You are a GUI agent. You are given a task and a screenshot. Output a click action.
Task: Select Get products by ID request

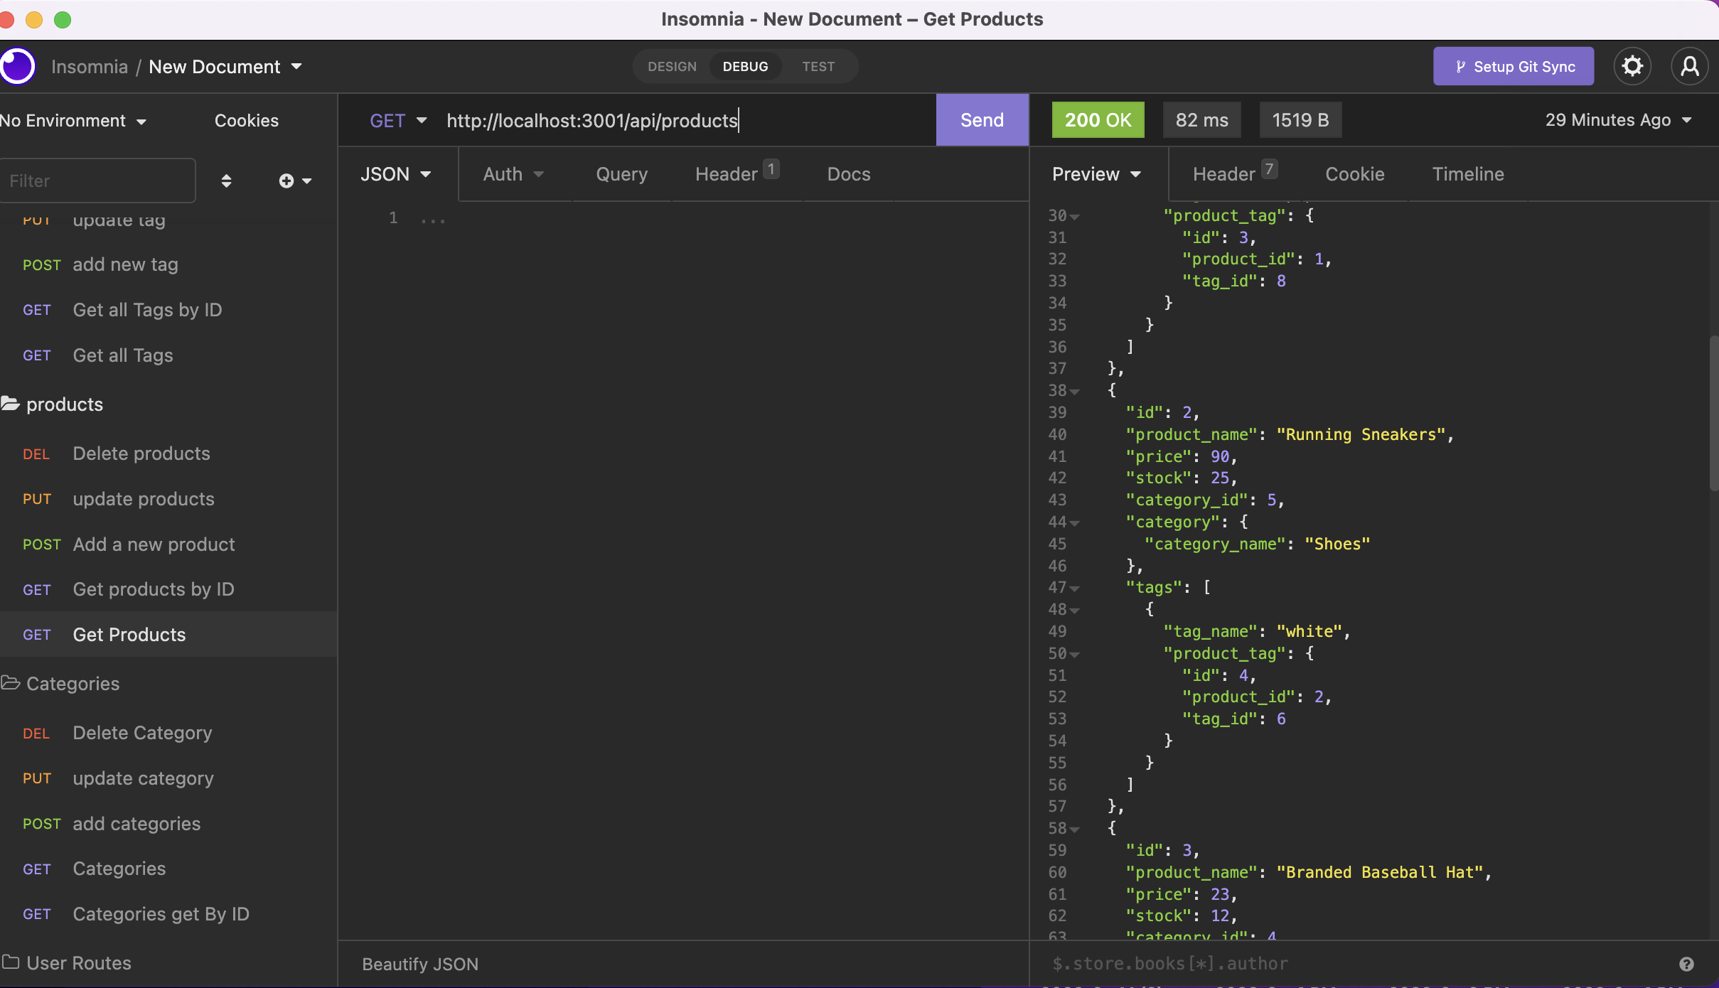168,589
